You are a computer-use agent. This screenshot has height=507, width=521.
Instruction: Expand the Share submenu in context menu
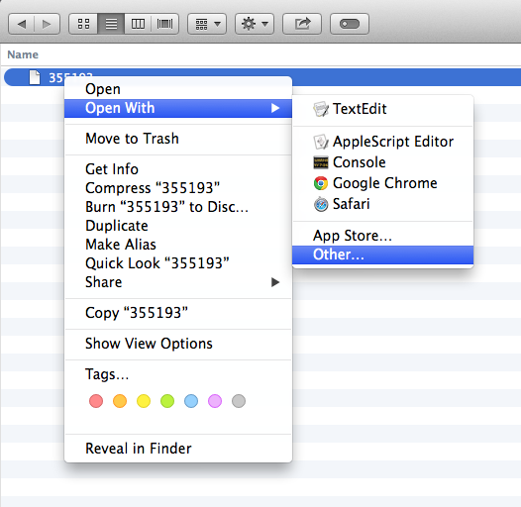178,282
